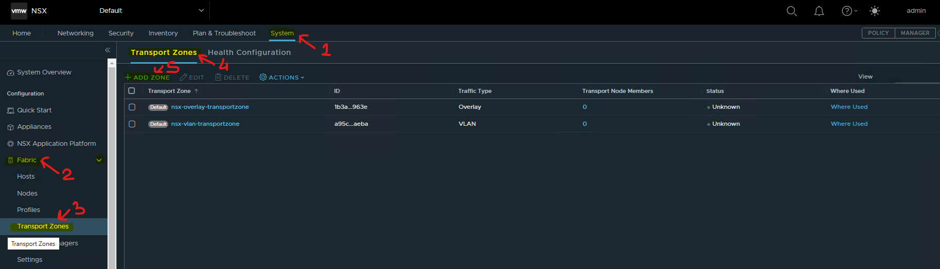Click the ID column header
940x269 pixels.
click(x=337, y=91)
